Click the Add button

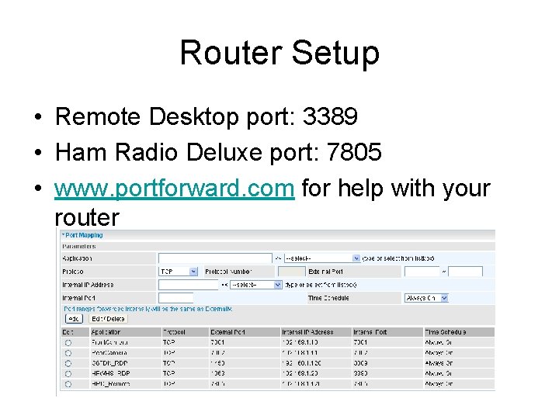click(x=74, y=319)
